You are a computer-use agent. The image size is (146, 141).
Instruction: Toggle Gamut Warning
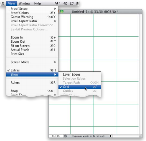pos(32,17)
